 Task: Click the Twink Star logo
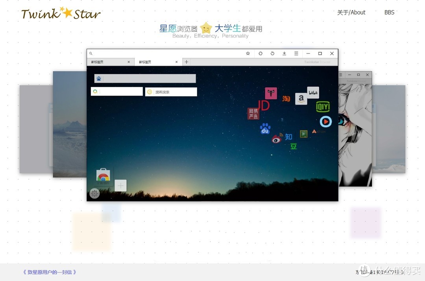click(x=61, y=13)
